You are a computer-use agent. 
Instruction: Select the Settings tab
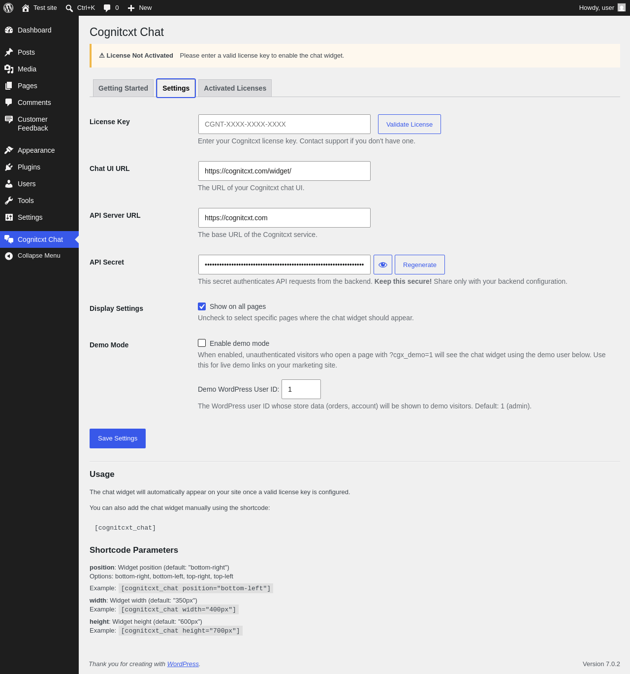pos(176,88)
